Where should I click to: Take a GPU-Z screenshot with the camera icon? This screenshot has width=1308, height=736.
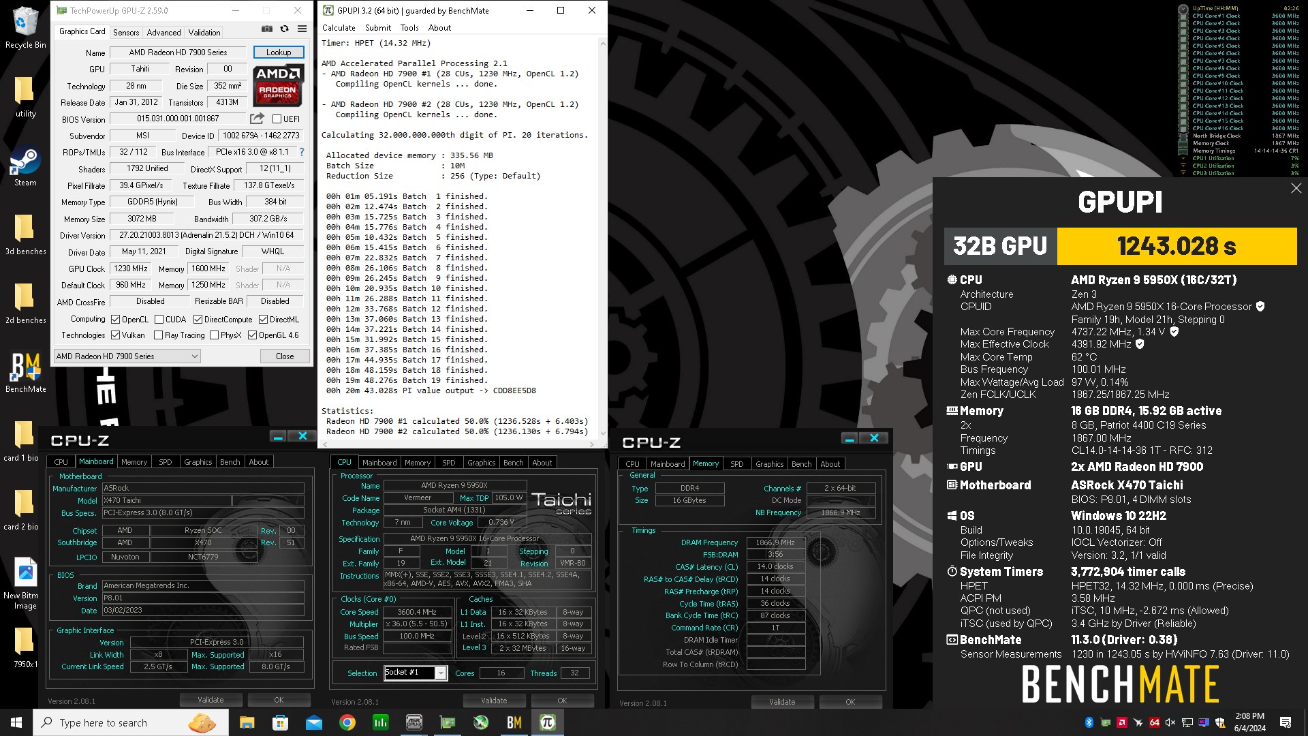pyautogui.click(x=267, y=29)
